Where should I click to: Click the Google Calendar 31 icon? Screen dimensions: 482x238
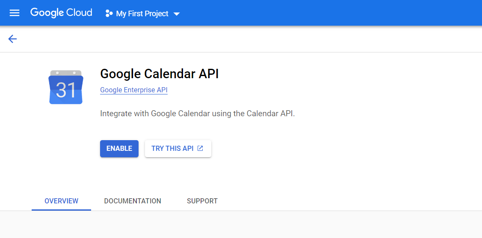point(66,88)
